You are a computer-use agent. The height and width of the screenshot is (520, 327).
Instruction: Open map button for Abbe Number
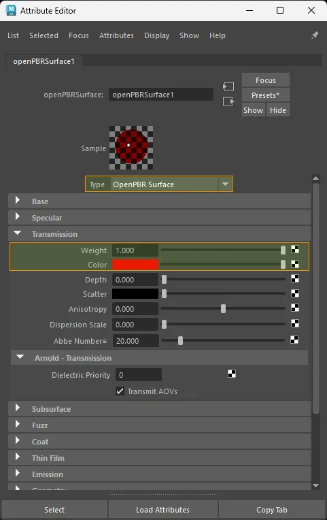tap(294, 340)
